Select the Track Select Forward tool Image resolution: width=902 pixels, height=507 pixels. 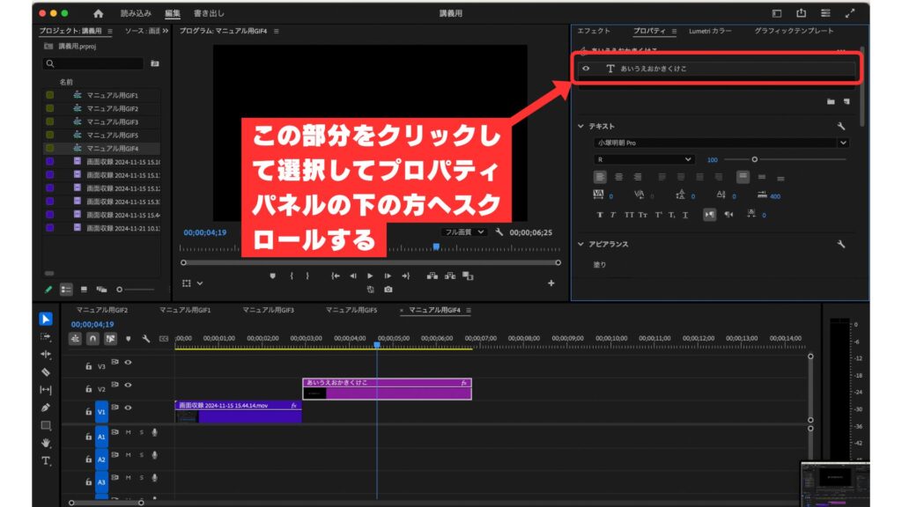[x=46, y=337]
